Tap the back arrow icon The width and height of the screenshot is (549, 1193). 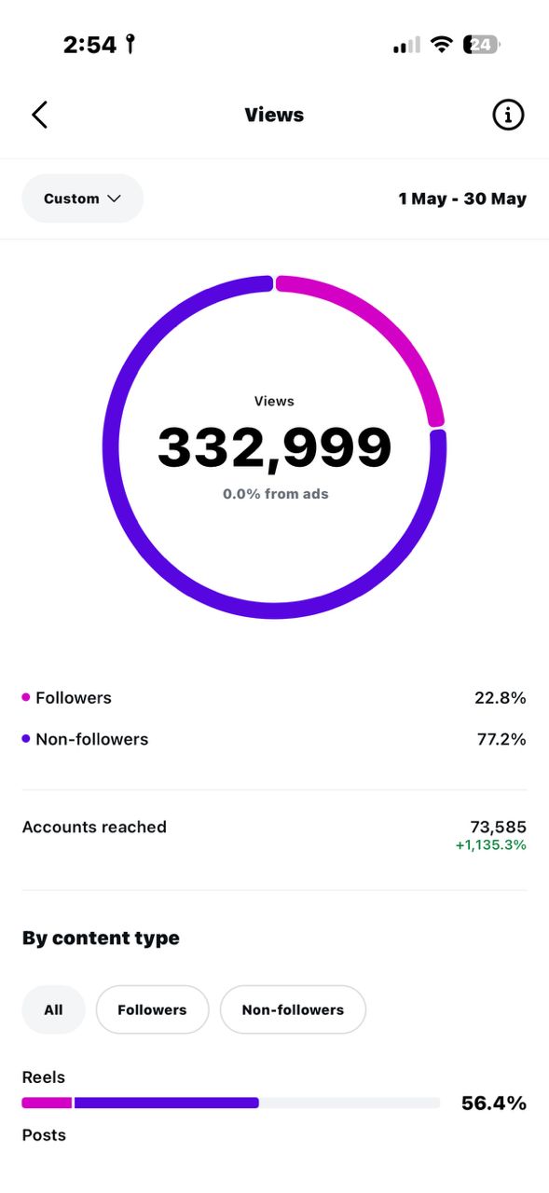pos(39,115)
